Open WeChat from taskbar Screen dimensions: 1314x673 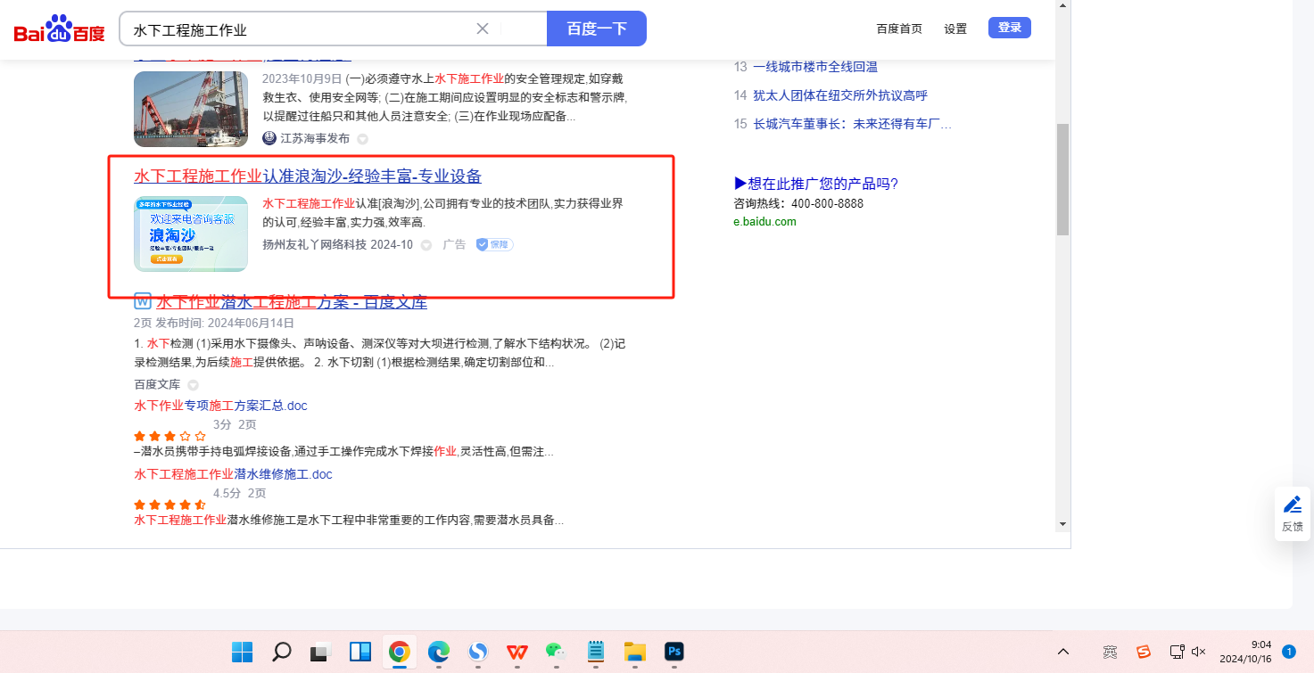tap(557, 652)
